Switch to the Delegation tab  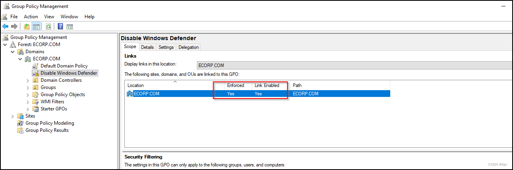(189, 47)
